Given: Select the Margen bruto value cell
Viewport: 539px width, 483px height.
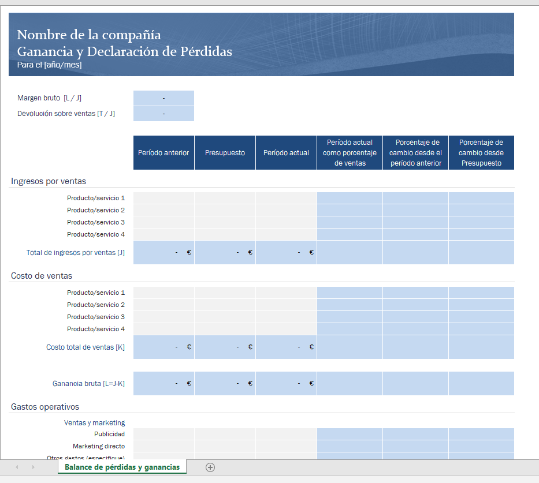Looking at the screenshot, I should 163,98.
